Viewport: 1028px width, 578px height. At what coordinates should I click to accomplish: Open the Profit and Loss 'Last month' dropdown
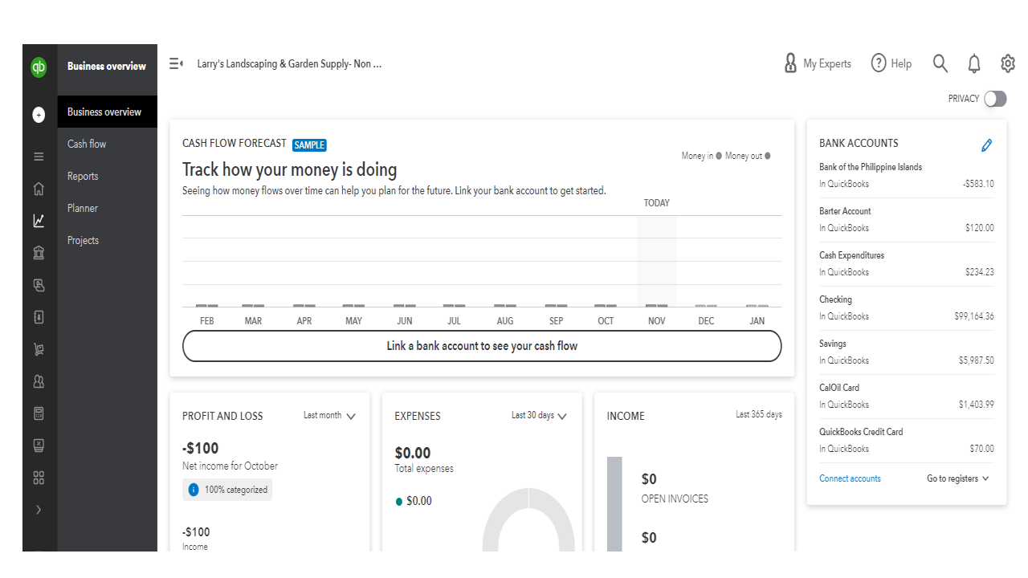click(x=329, y=416)
